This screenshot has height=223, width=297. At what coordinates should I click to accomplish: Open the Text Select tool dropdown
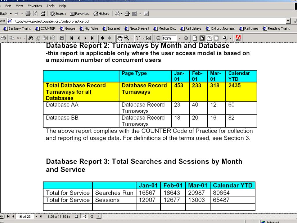point(143,38)
